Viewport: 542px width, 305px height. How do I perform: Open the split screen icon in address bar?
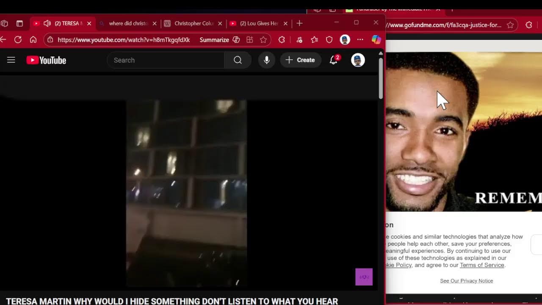click(x=250, y=40)
